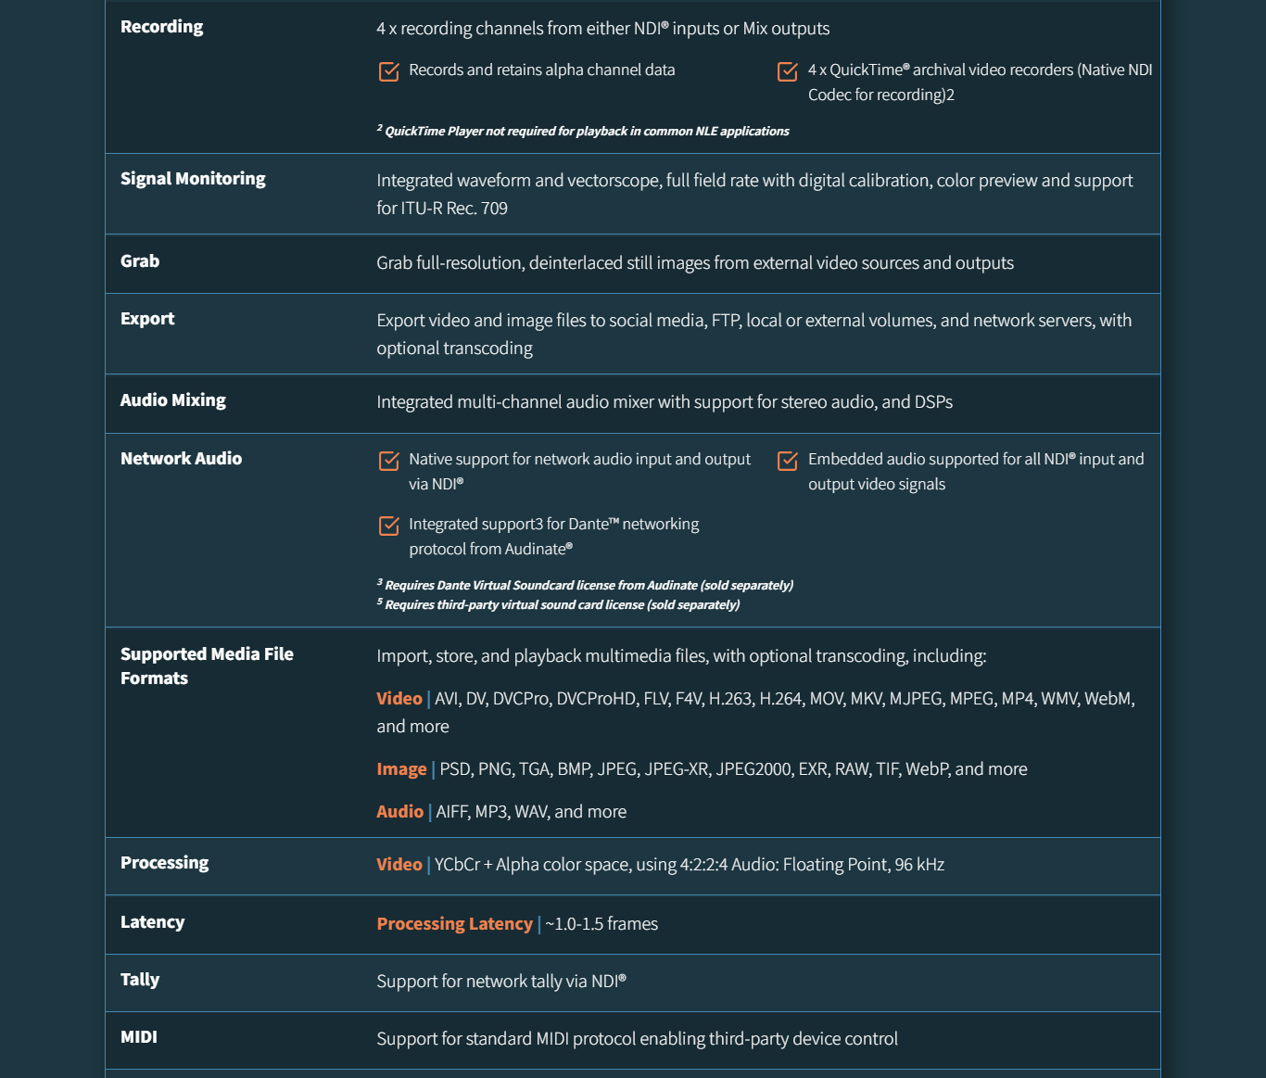This screenshot has width=1266, height=1078.
Task: Click the orange 'Processing Latency' label
Action: [454, 924]
